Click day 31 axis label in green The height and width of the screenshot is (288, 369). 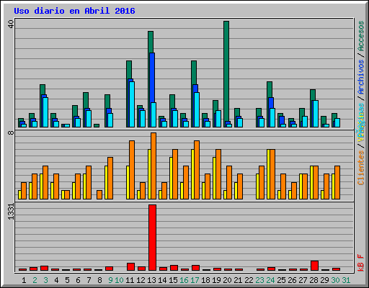point(346,280)
